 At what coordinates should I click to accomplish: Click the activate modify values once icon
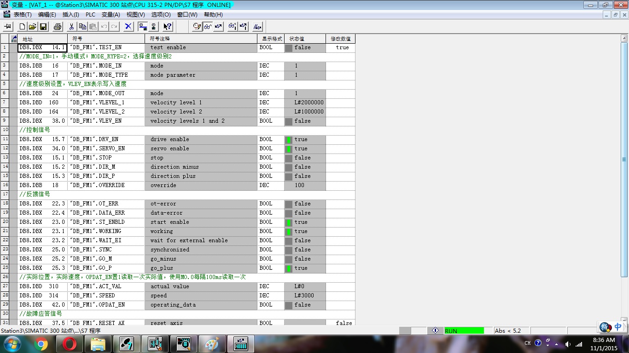click(x=243, y=27)
